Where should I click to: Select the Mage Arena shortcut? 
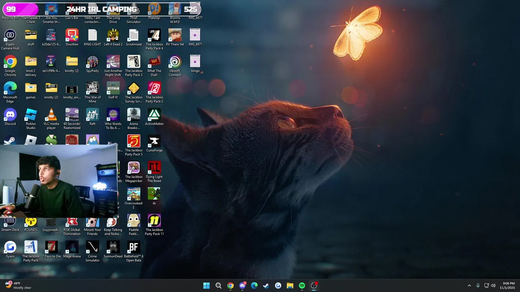click(72, 249)
